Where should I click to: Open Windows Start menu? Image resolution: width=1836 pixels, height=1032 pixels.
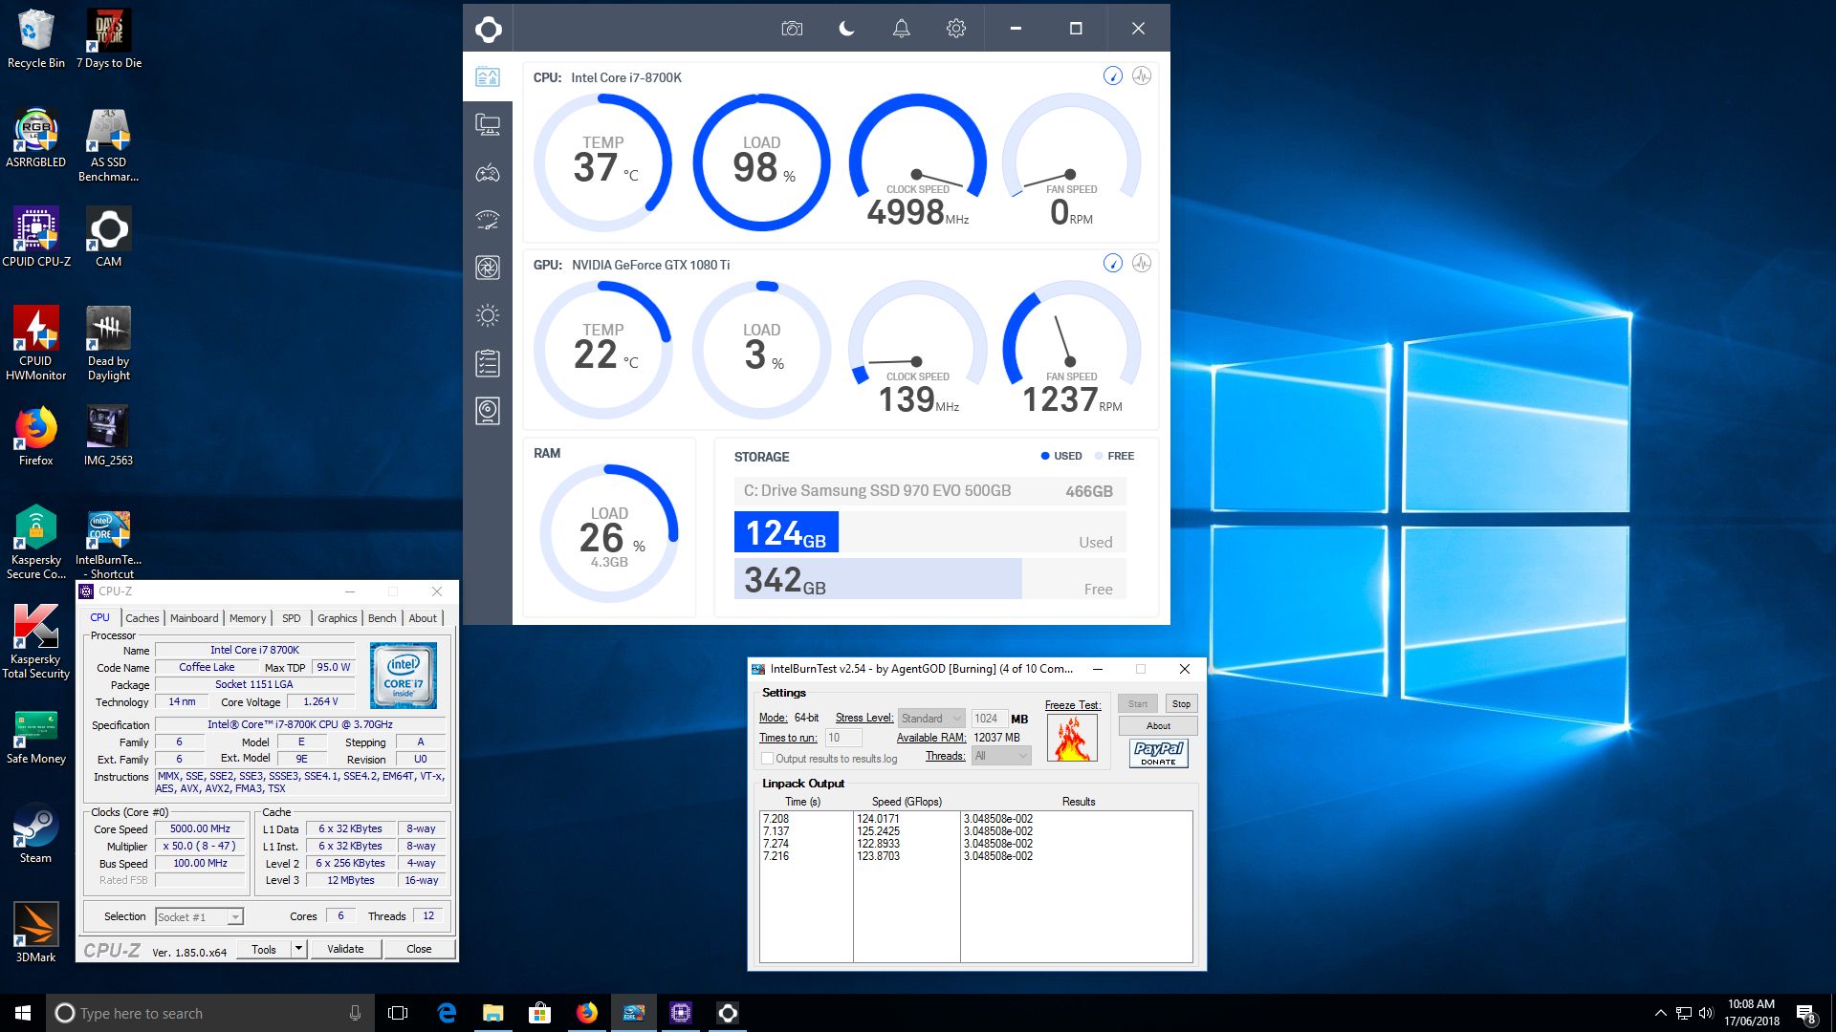pyautogui.click(x=23, y=1013)
